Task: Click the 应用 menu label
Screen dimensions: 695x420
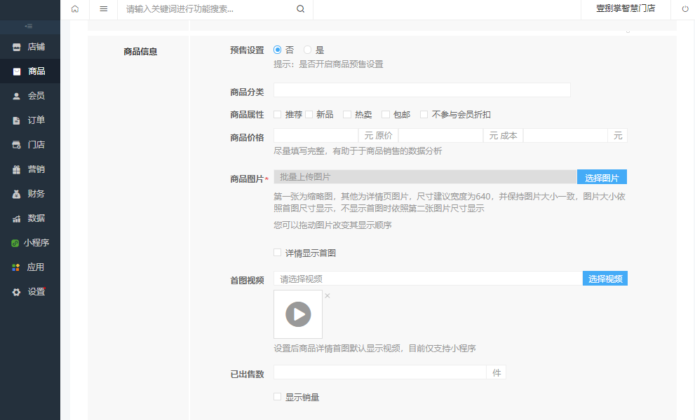Action: coord(36,267)
